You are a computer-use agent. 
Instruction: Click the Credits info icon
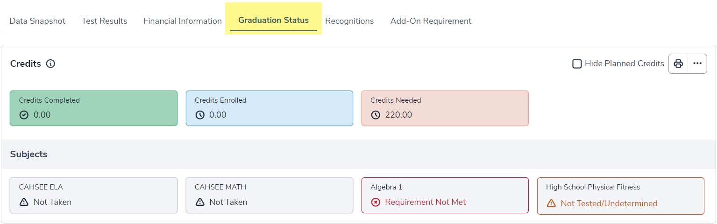[51, 64]
